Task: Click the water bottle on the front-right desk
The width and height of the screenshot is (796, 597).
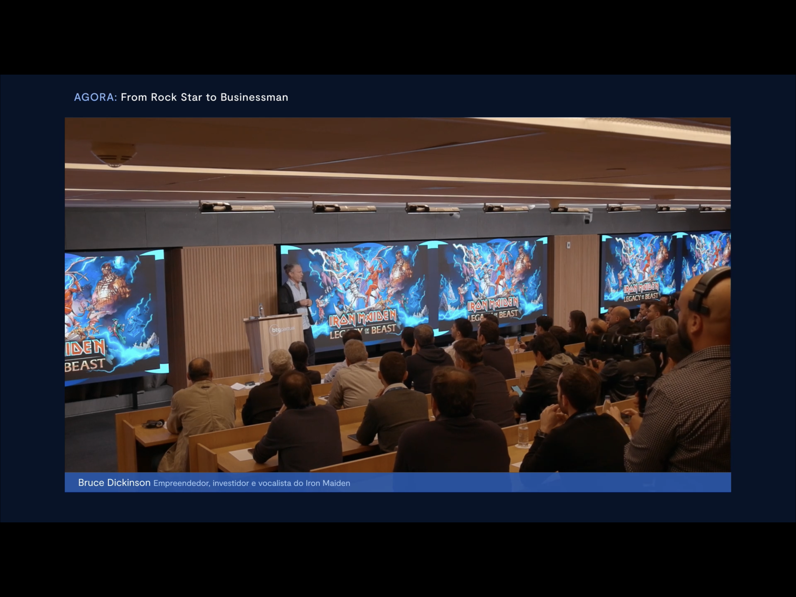Action: (x=523, y=430)
